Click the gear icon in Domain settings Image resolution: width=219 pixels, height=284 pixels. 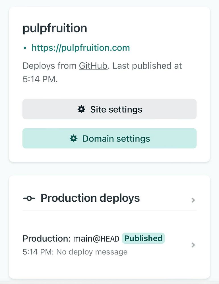(x=73, y=138)
